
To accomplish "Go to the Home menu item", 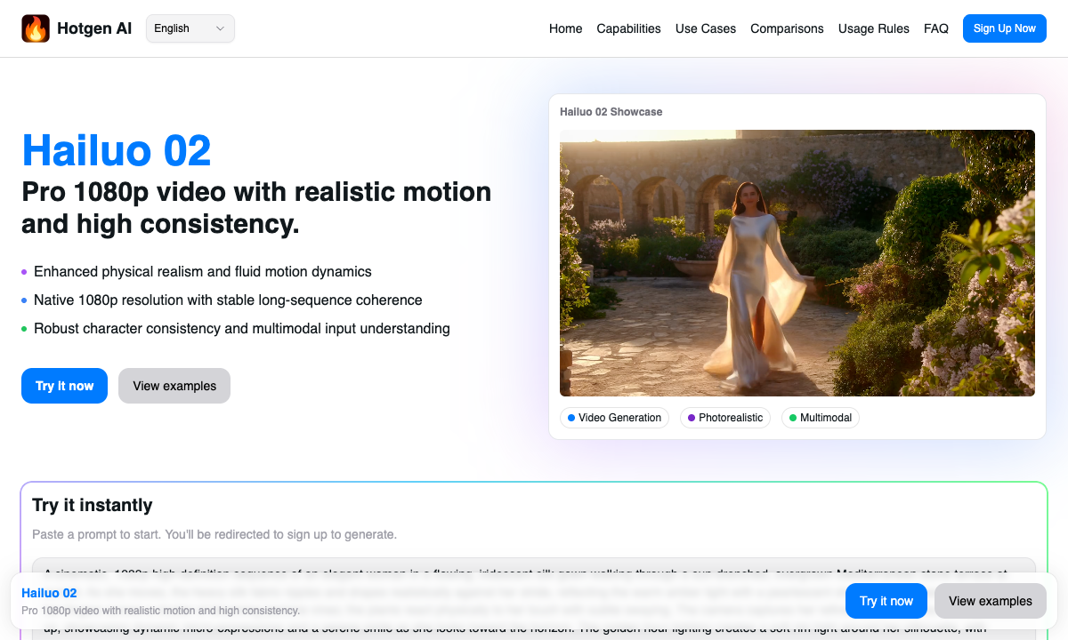I will (x=565, y=28).
